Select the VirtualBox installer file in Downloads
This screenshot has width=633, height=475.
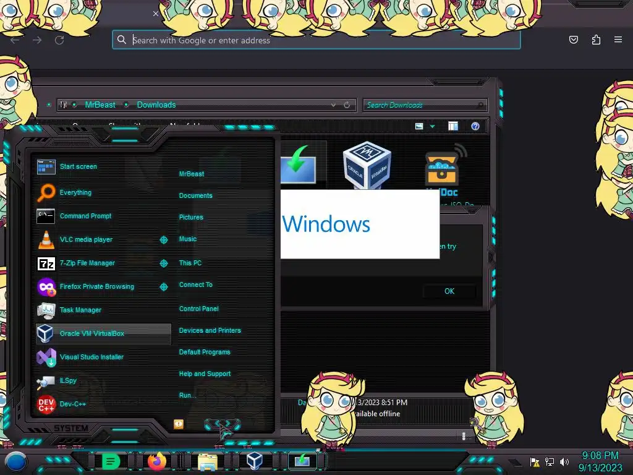click(367, 165)
